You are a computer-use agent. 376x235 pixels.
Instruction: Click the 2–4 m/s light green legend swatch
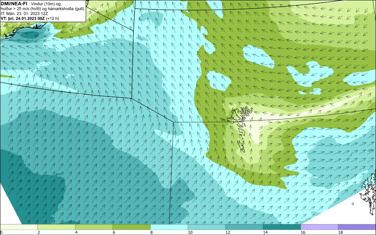pos(56,227)
